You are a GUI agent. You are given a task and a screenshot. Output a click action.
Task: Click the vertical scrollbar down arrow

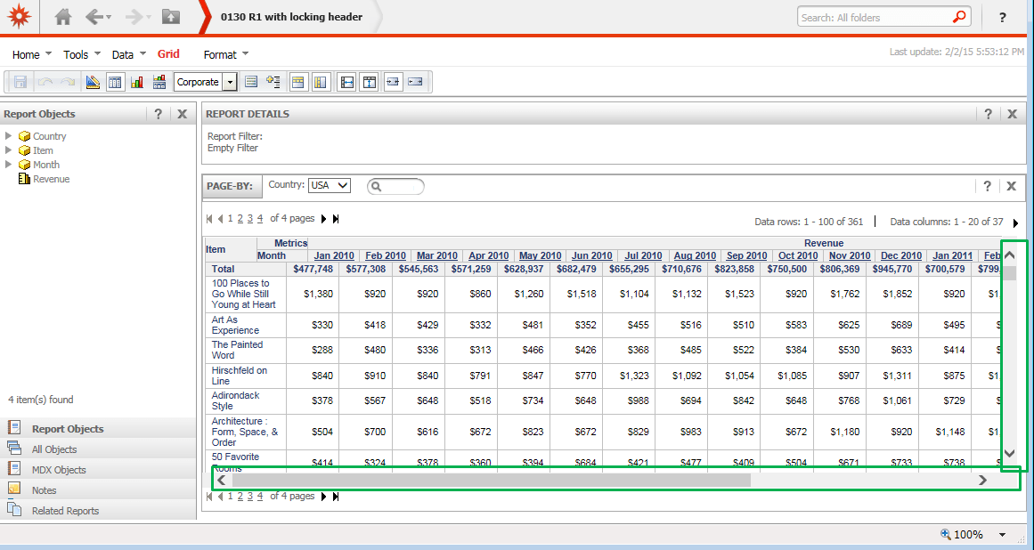1009,453
